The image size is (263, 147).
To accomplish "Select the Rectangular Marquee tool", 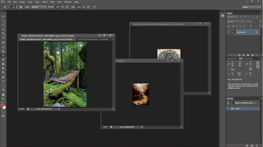I will pos(3,21).
